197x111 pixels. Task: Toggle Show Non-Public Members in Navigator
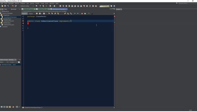(x=10, y=107)
